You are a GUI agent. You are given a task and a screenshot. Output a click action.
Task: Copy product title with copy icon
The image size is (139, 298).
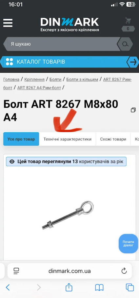(x=133, y=110)
